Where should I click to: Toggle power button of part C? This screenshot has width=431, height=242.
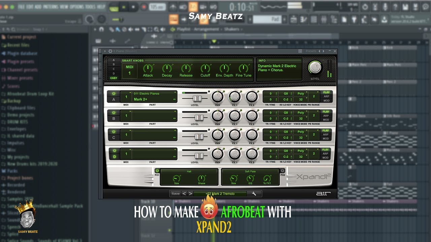point(113,132)
